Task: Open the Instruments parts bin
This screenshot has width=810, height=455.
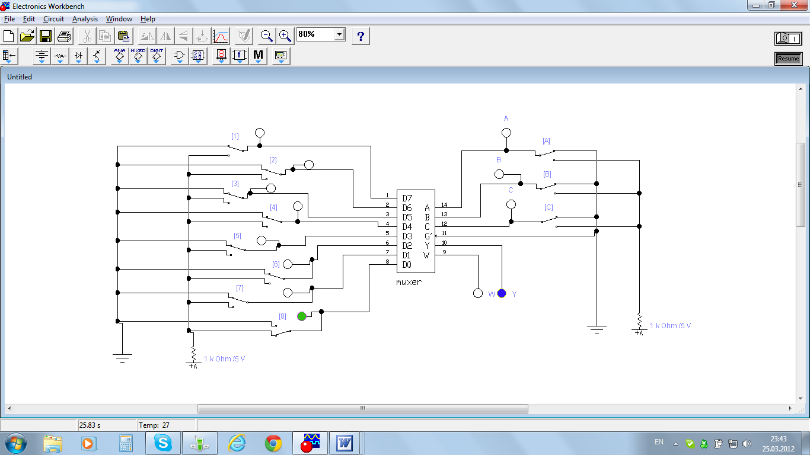Action: (x=281, y=56)
